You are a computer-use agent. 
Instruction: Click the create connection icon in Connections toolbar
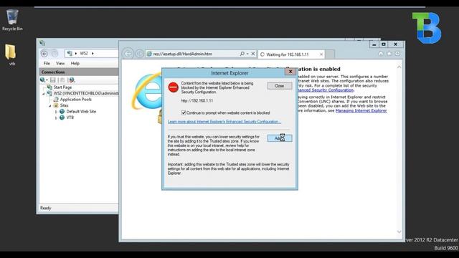click(x=44, y=80)
